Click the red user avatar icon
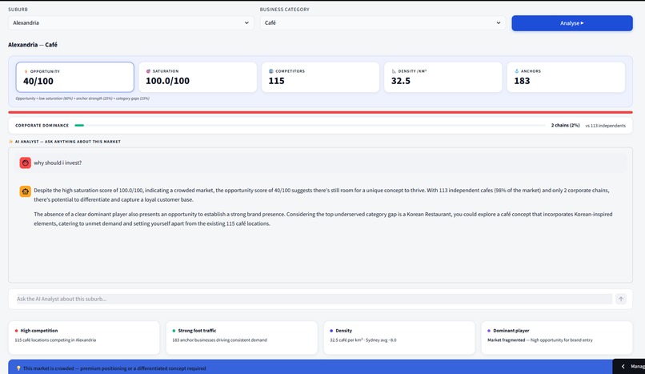The image size is (645, 374). [25, 163]
